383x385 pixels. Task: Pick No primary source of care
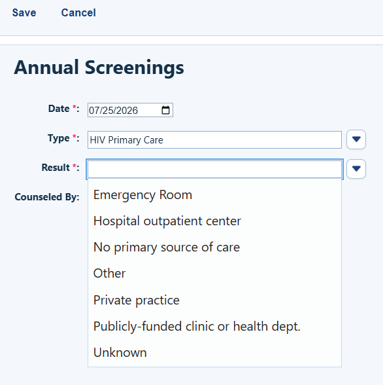click(x=214, y=247)
